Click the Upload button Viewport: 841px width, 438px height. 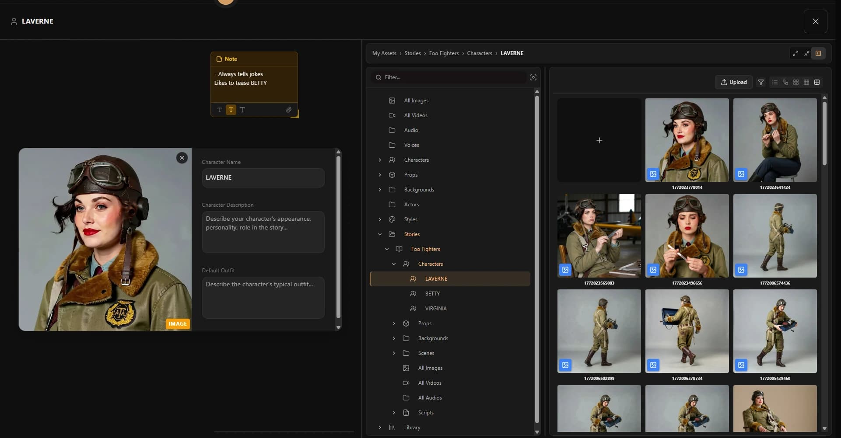coord(734,82)
